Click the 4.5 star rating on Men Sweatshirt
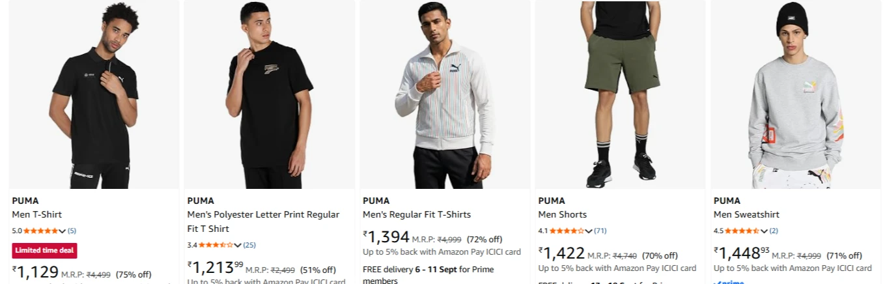This screenshot has width=885, height=284. point(742,231)
